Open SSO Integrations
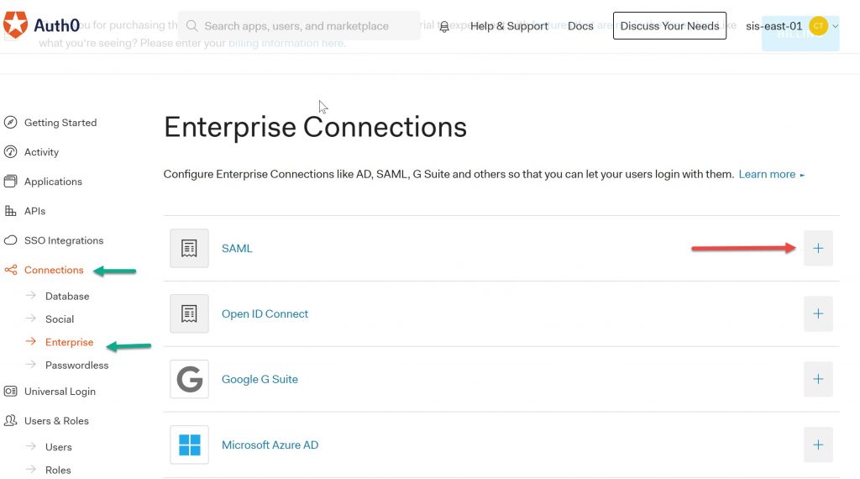This screenshot has width=860, height=479. pos(64,240)
